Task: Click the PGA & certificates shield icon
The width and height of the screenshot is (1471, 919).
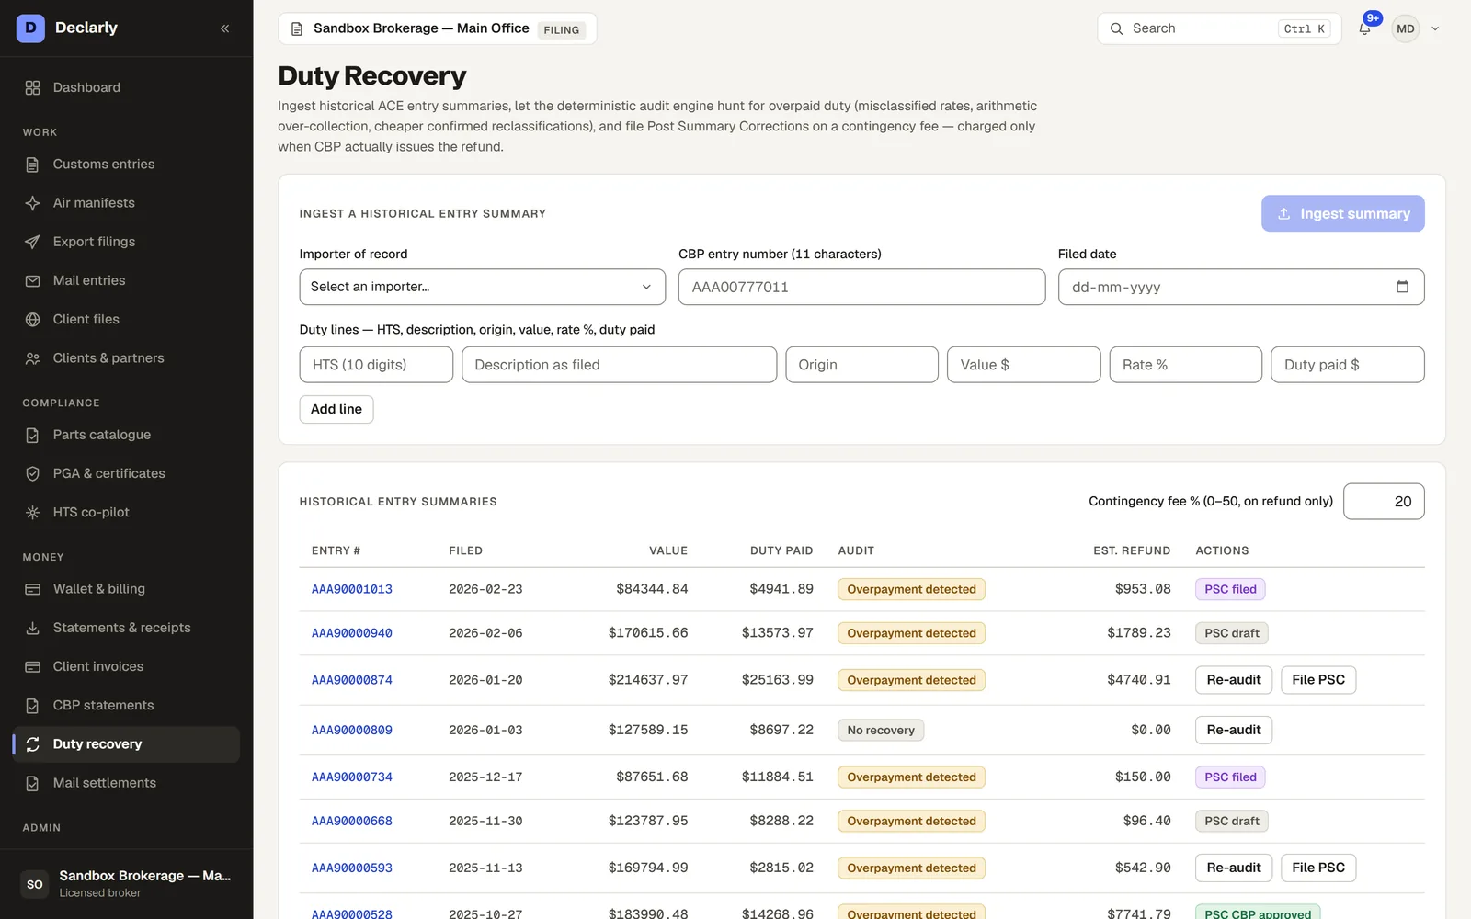Action: point(32,473)
